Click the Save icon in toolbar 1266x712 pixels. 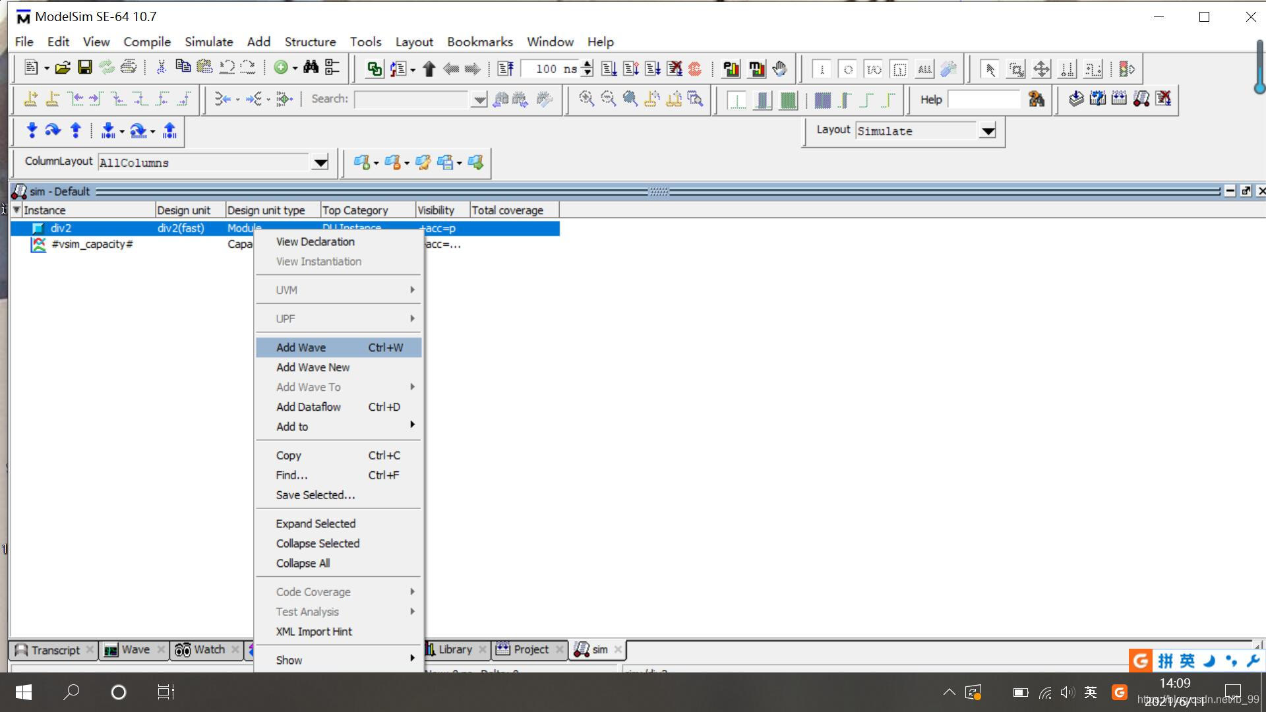84,68
